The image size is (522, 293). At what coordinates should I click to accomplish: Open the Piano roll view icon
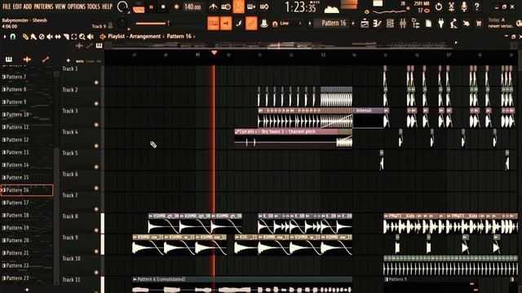click(x=377, y=24)
